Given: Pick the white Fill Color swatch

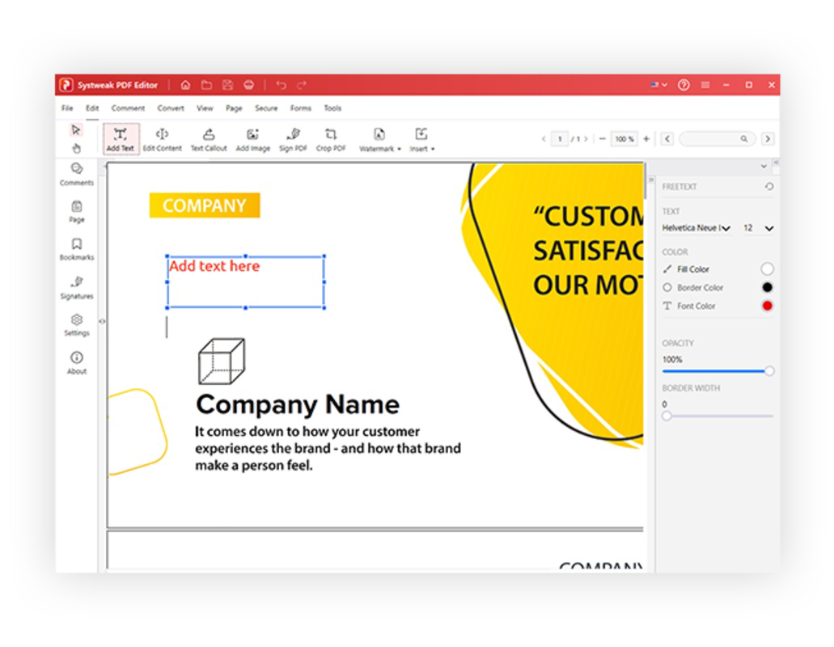Looking at the screenshot, I should (767, 269).
